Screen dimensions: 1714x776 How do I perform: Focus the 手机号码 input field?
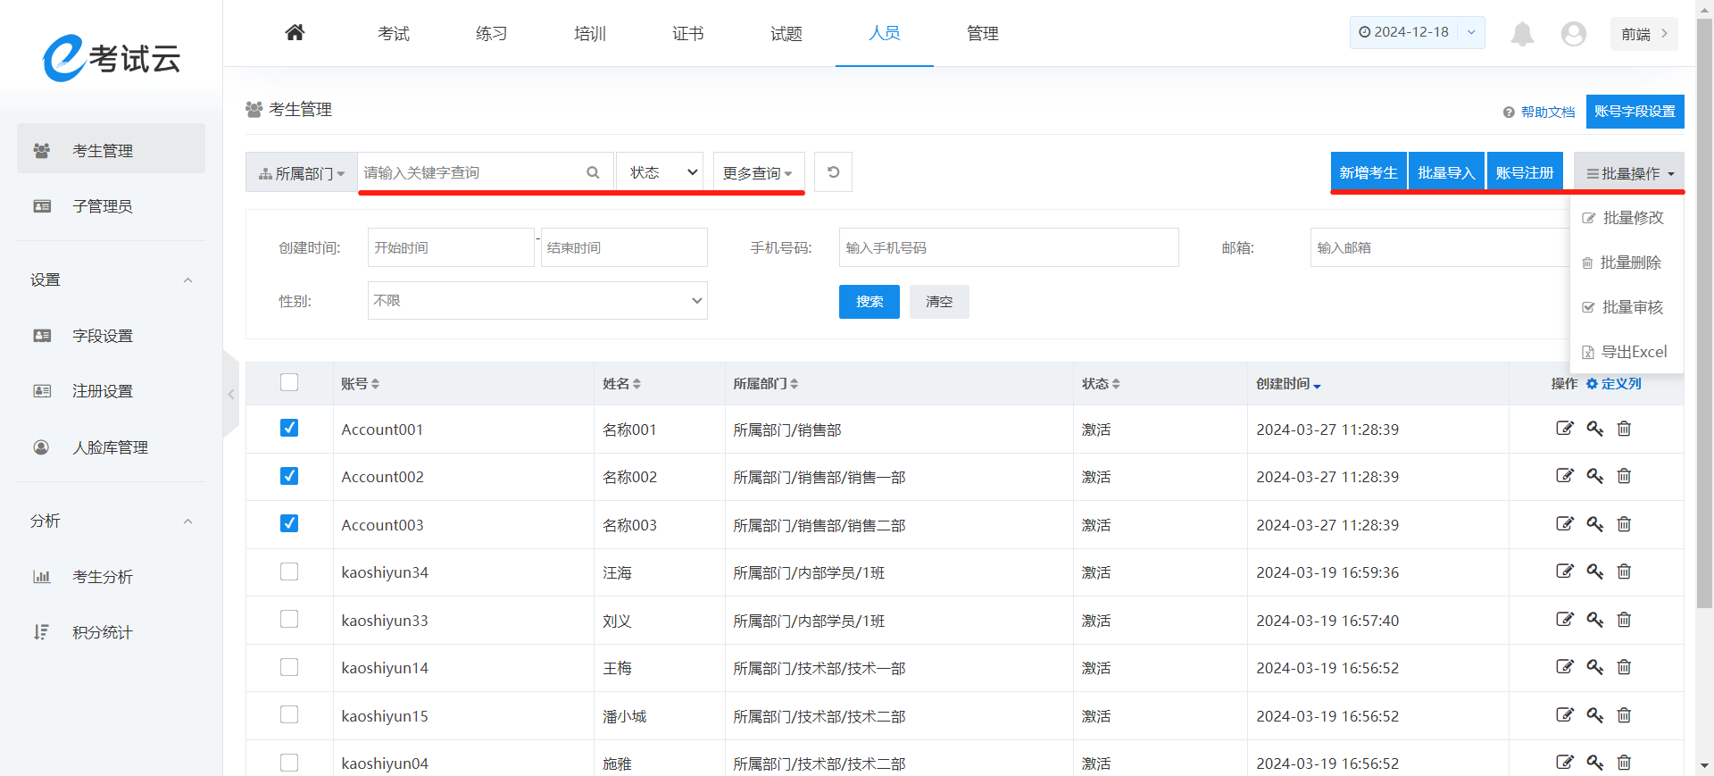(x=1008, y=247)
